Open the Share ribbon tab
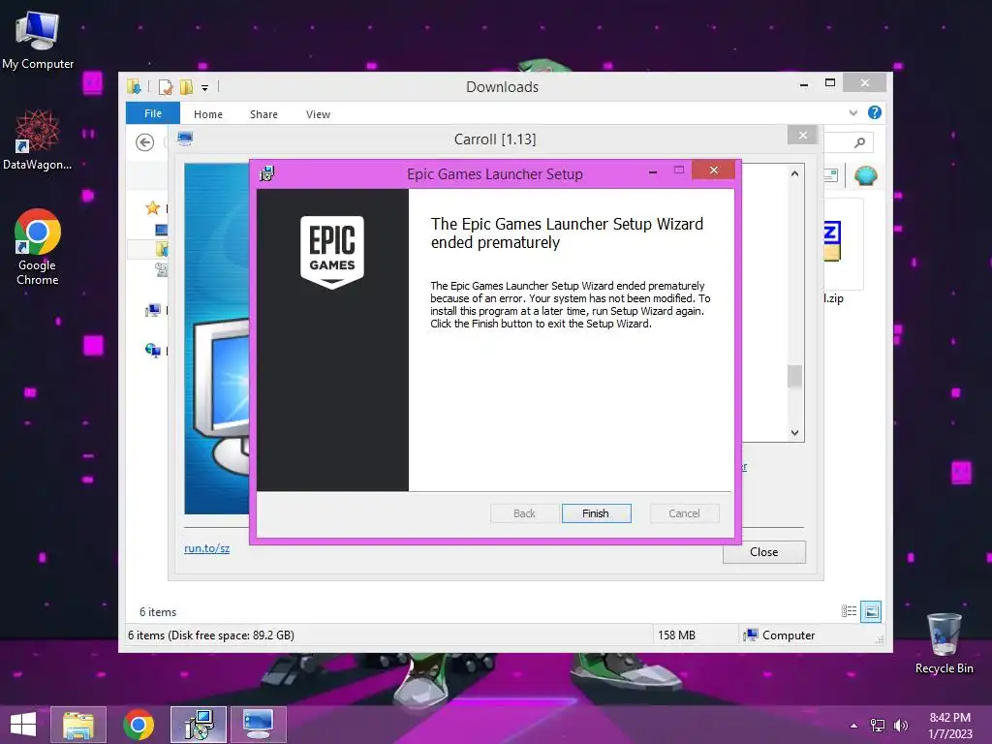The image size is (992, 744). 263,114
